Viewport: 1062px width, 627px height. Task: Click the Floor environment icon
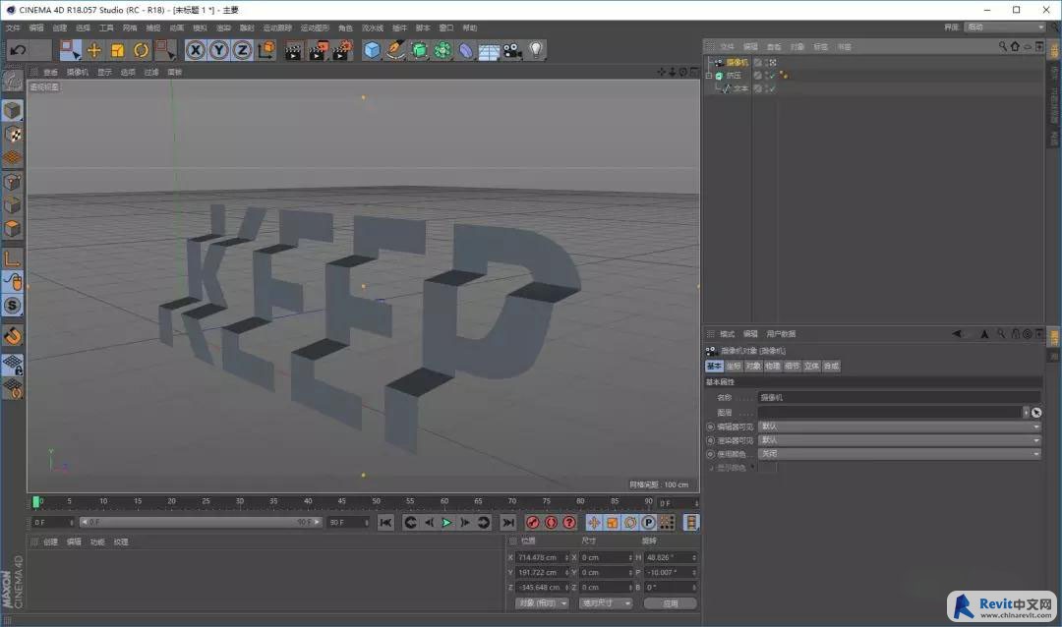pyautogui.click(x=489, y=51)
